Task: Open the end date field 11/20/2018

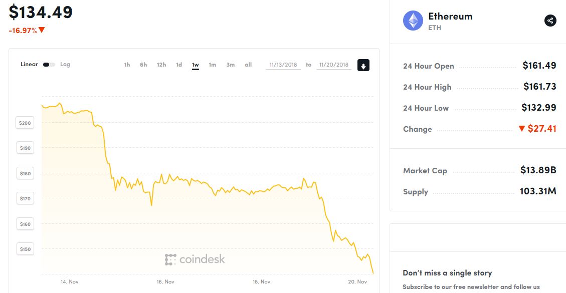Action: [x=334, y=65]
